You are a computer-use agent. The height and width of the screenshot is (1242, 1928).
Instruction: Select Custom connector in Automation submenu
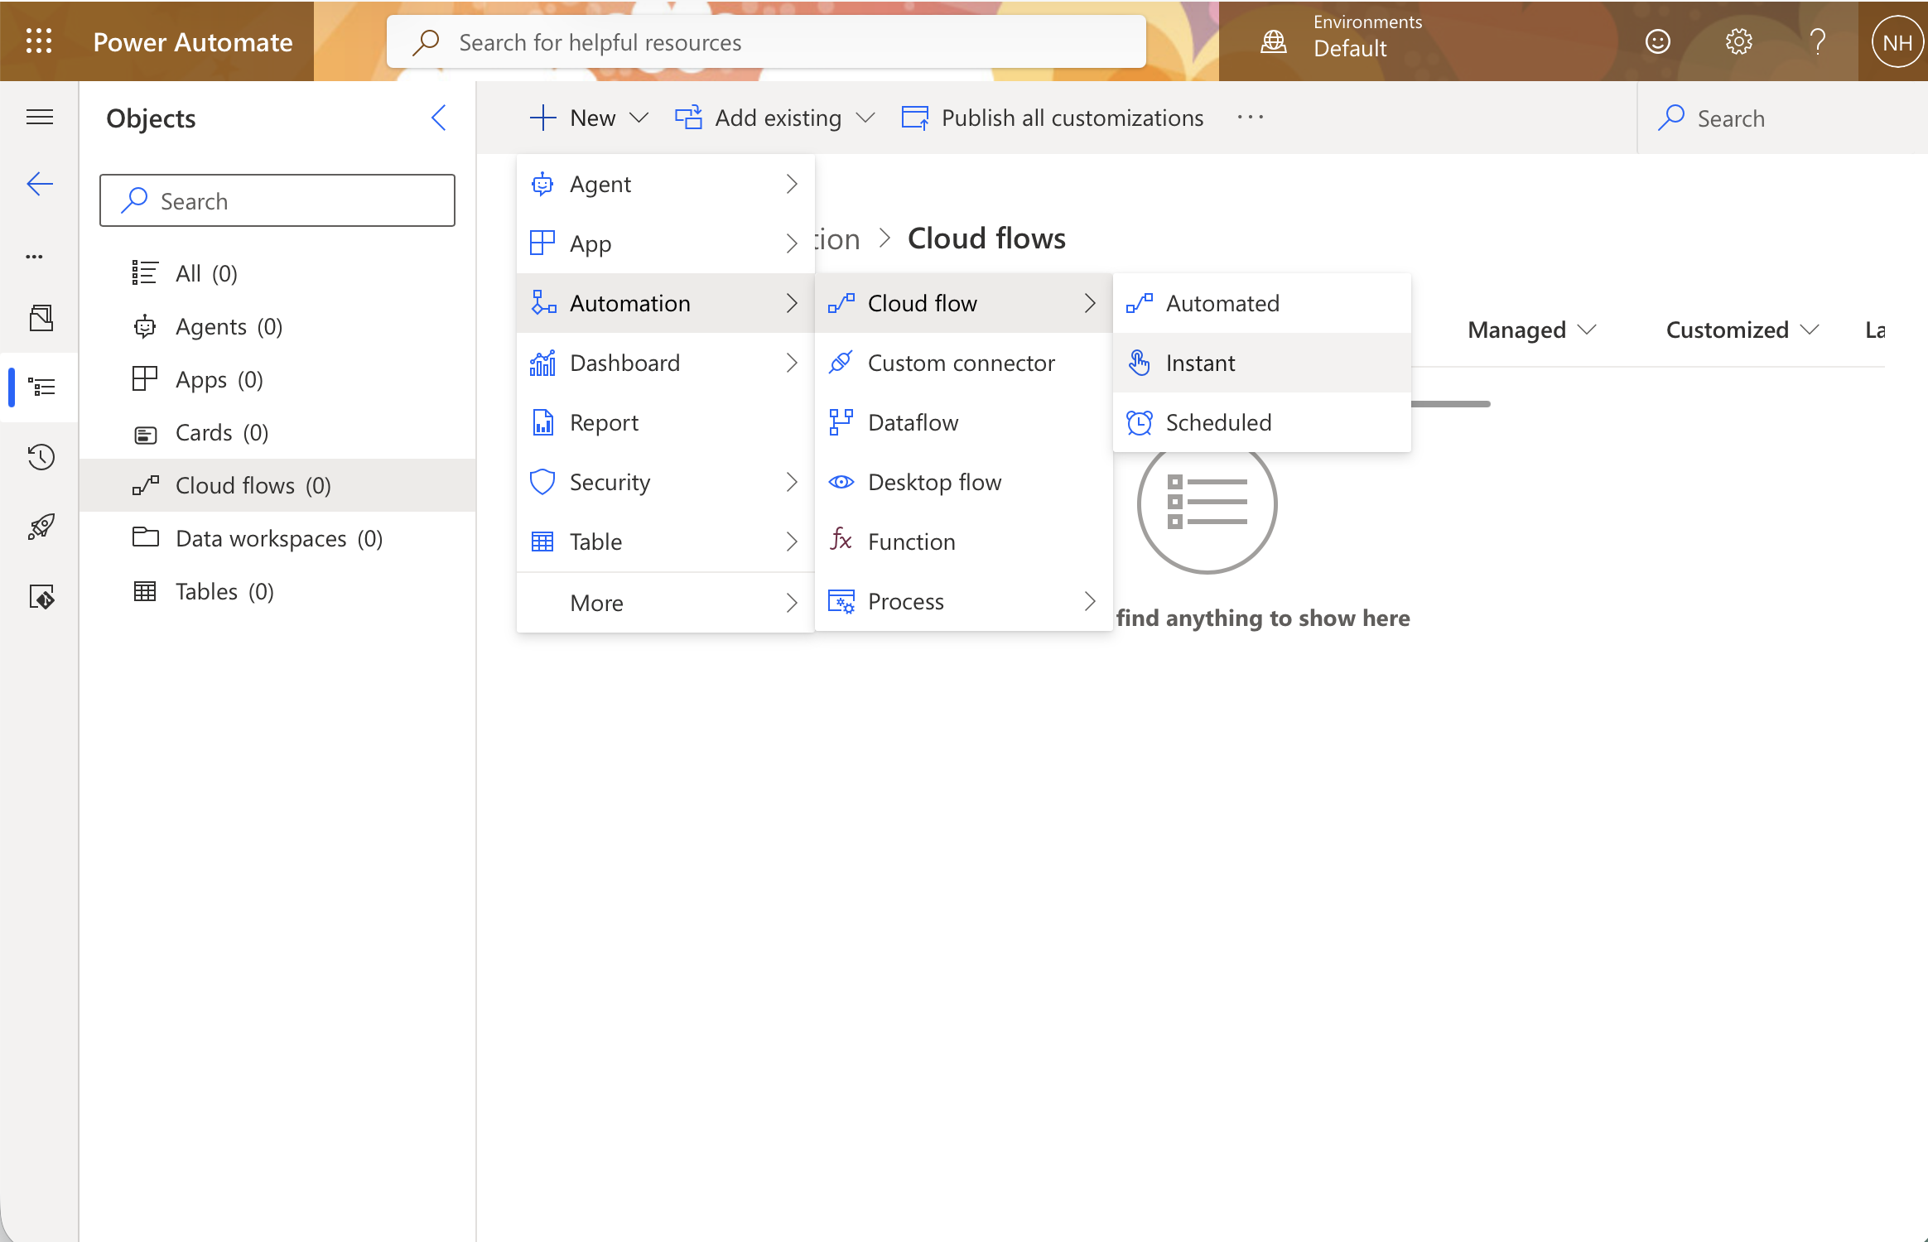[964, 363]
